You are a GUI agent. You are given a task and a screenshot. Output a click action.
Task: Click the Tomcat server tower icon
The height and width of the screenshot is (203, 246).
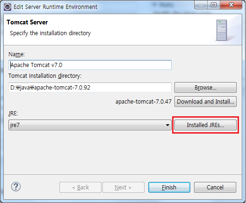coord(222,30)
